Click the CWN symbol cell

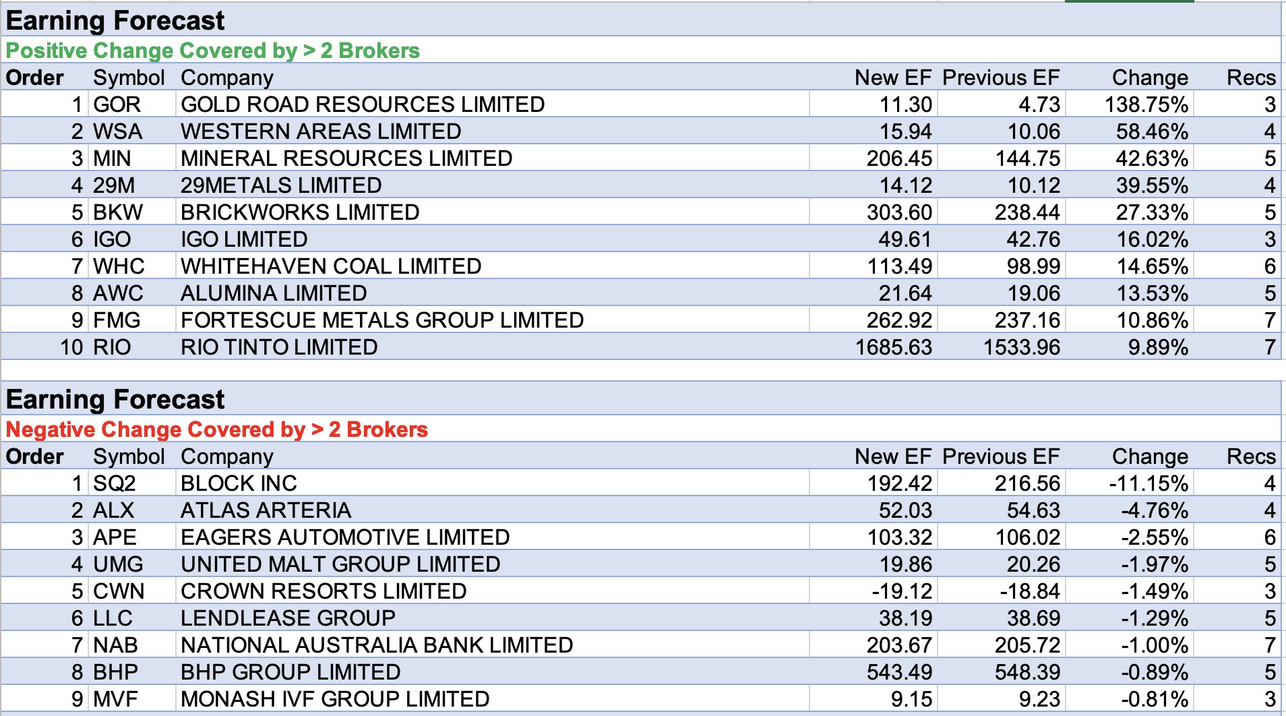point(119,591)
